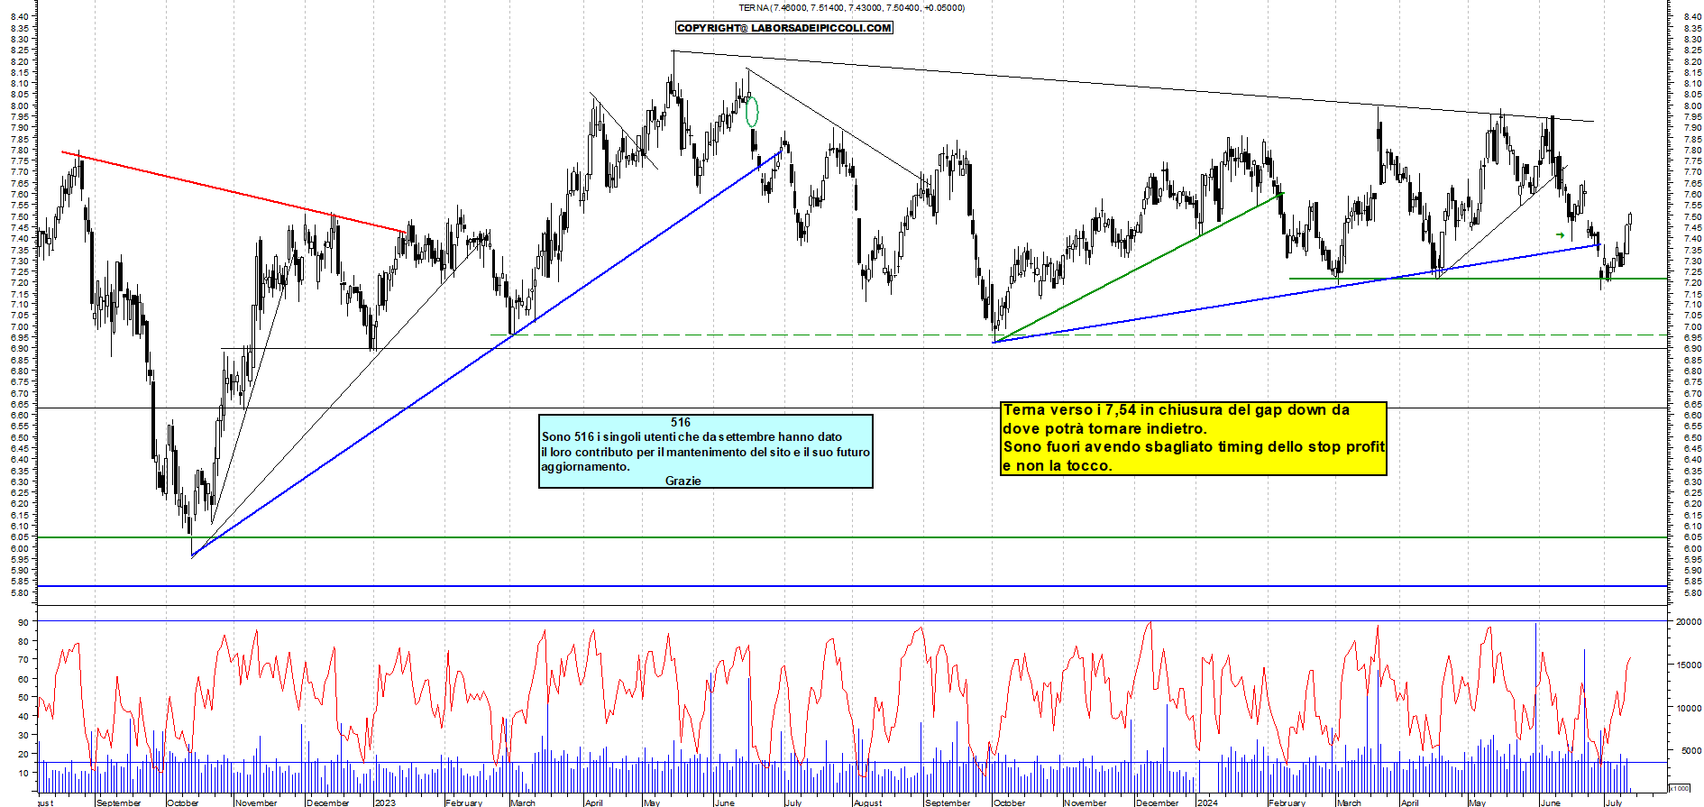Click the COPYRIGHT@ LABORSADEIPICCOLI.COM box
This screenshot has width=1704, height=807.
point(784,28)
